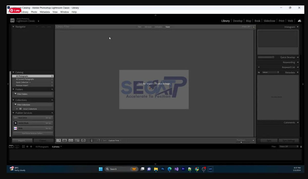Toggle the Sync switch beside Sync button
Viewport: 308px width, 179px height.
coord(259,141)
